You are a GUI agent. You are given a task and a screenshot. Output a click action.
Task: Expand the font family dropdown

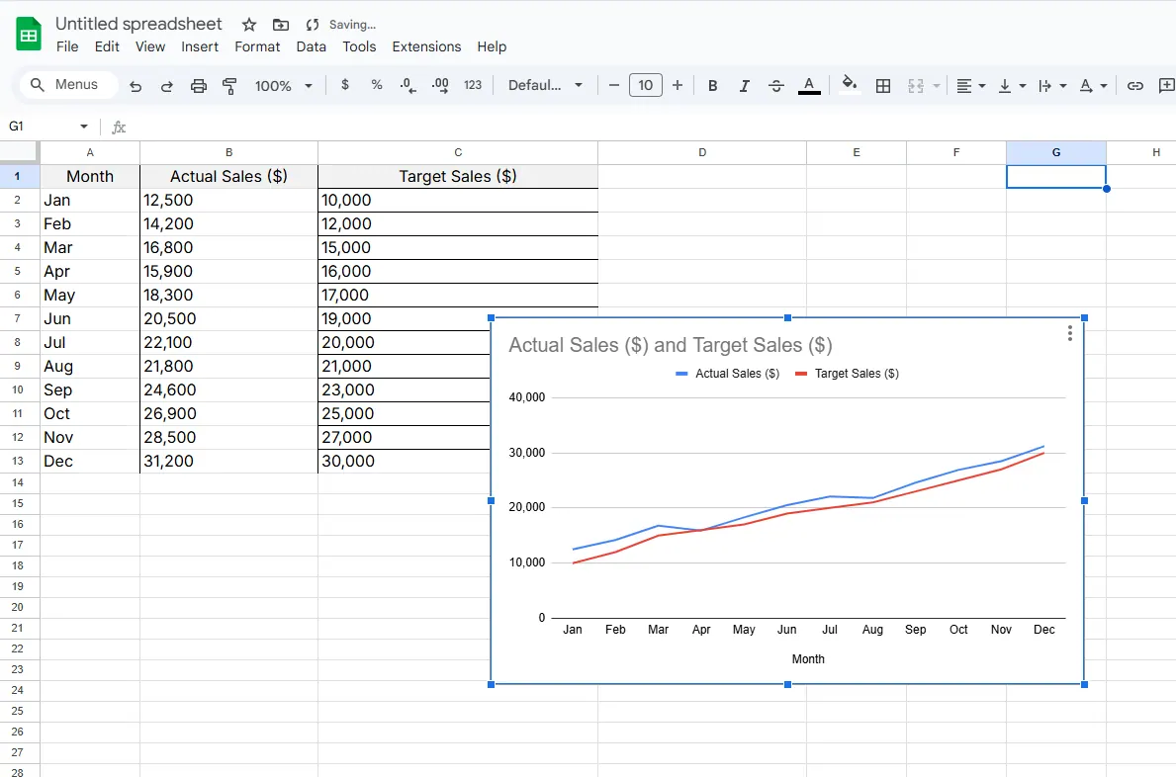point(545,86)
